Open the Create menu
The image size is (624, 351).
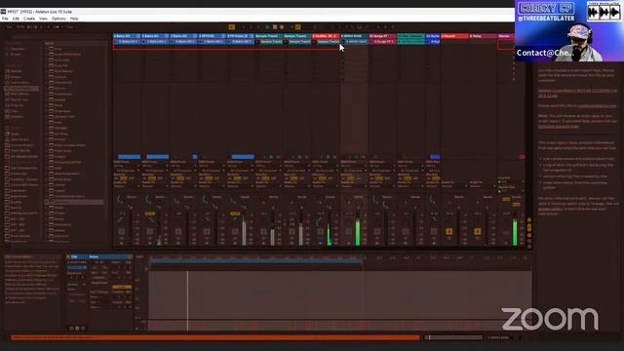29,19
